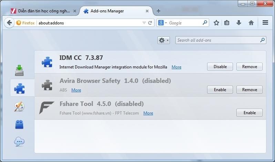Close the Diễn đàn tin học tab

[x=75, y=11]
